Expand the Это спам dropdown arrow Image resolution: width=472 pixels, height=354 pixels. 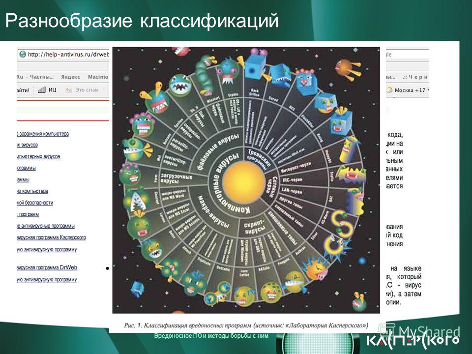(104, 89)
